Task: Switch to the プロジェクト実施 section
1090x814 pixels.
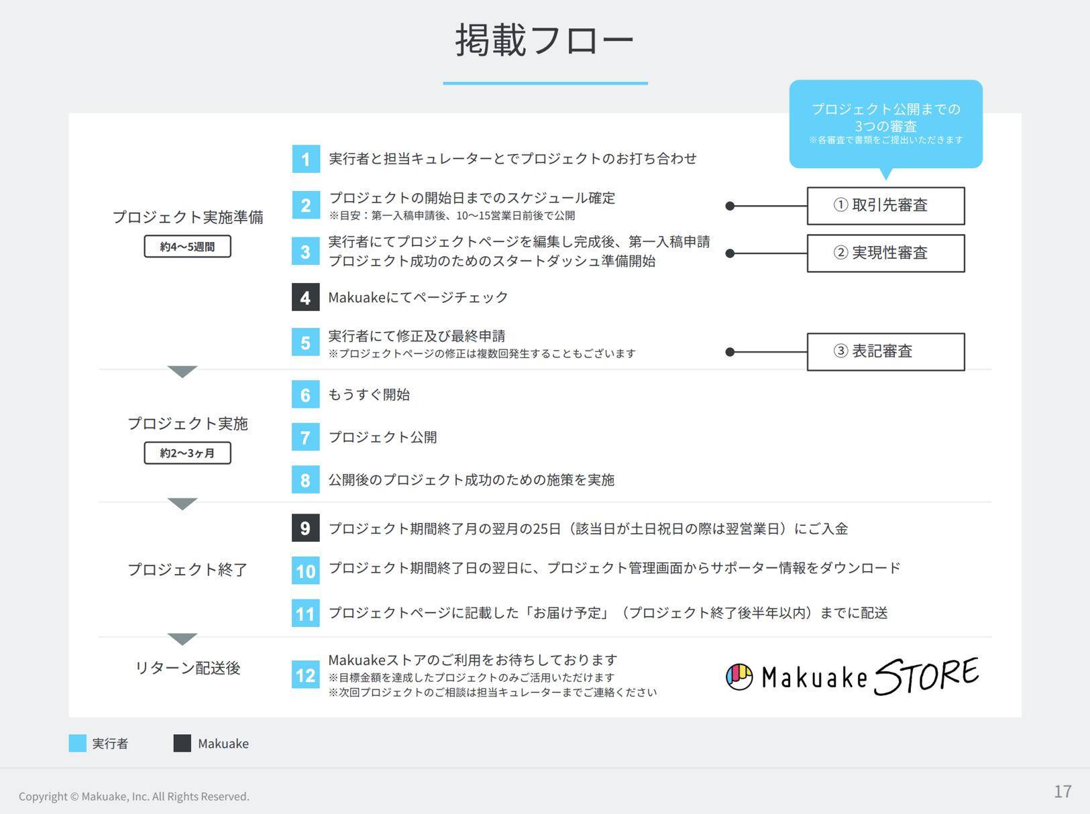Action: point(188,424)
